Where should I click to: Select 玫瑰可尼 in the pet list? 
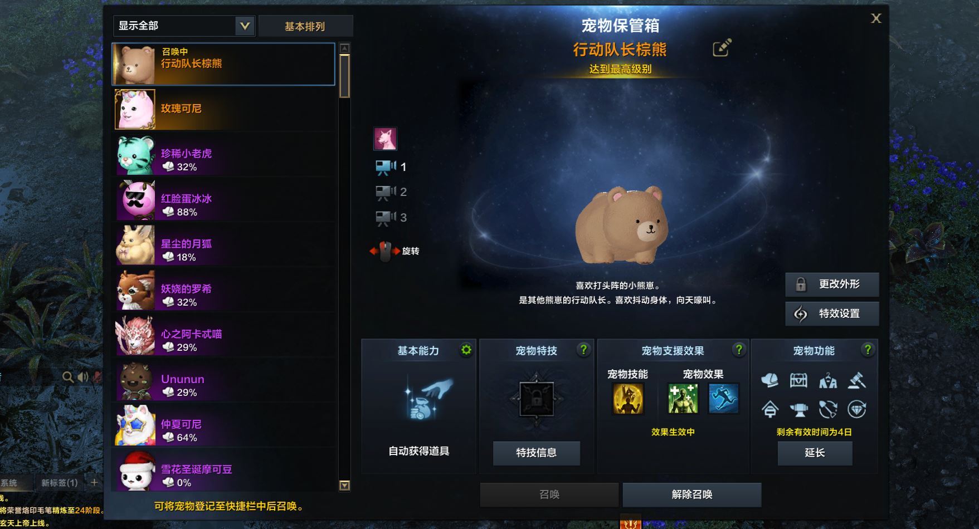(225, 109)
